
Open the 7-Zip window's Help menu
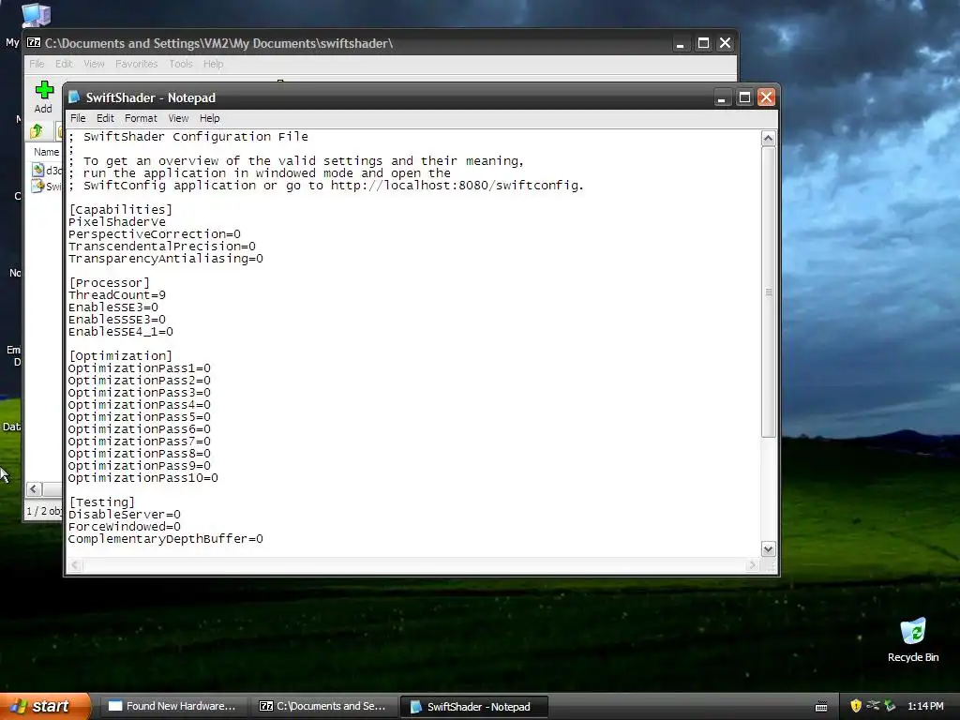tap(213, 64)
